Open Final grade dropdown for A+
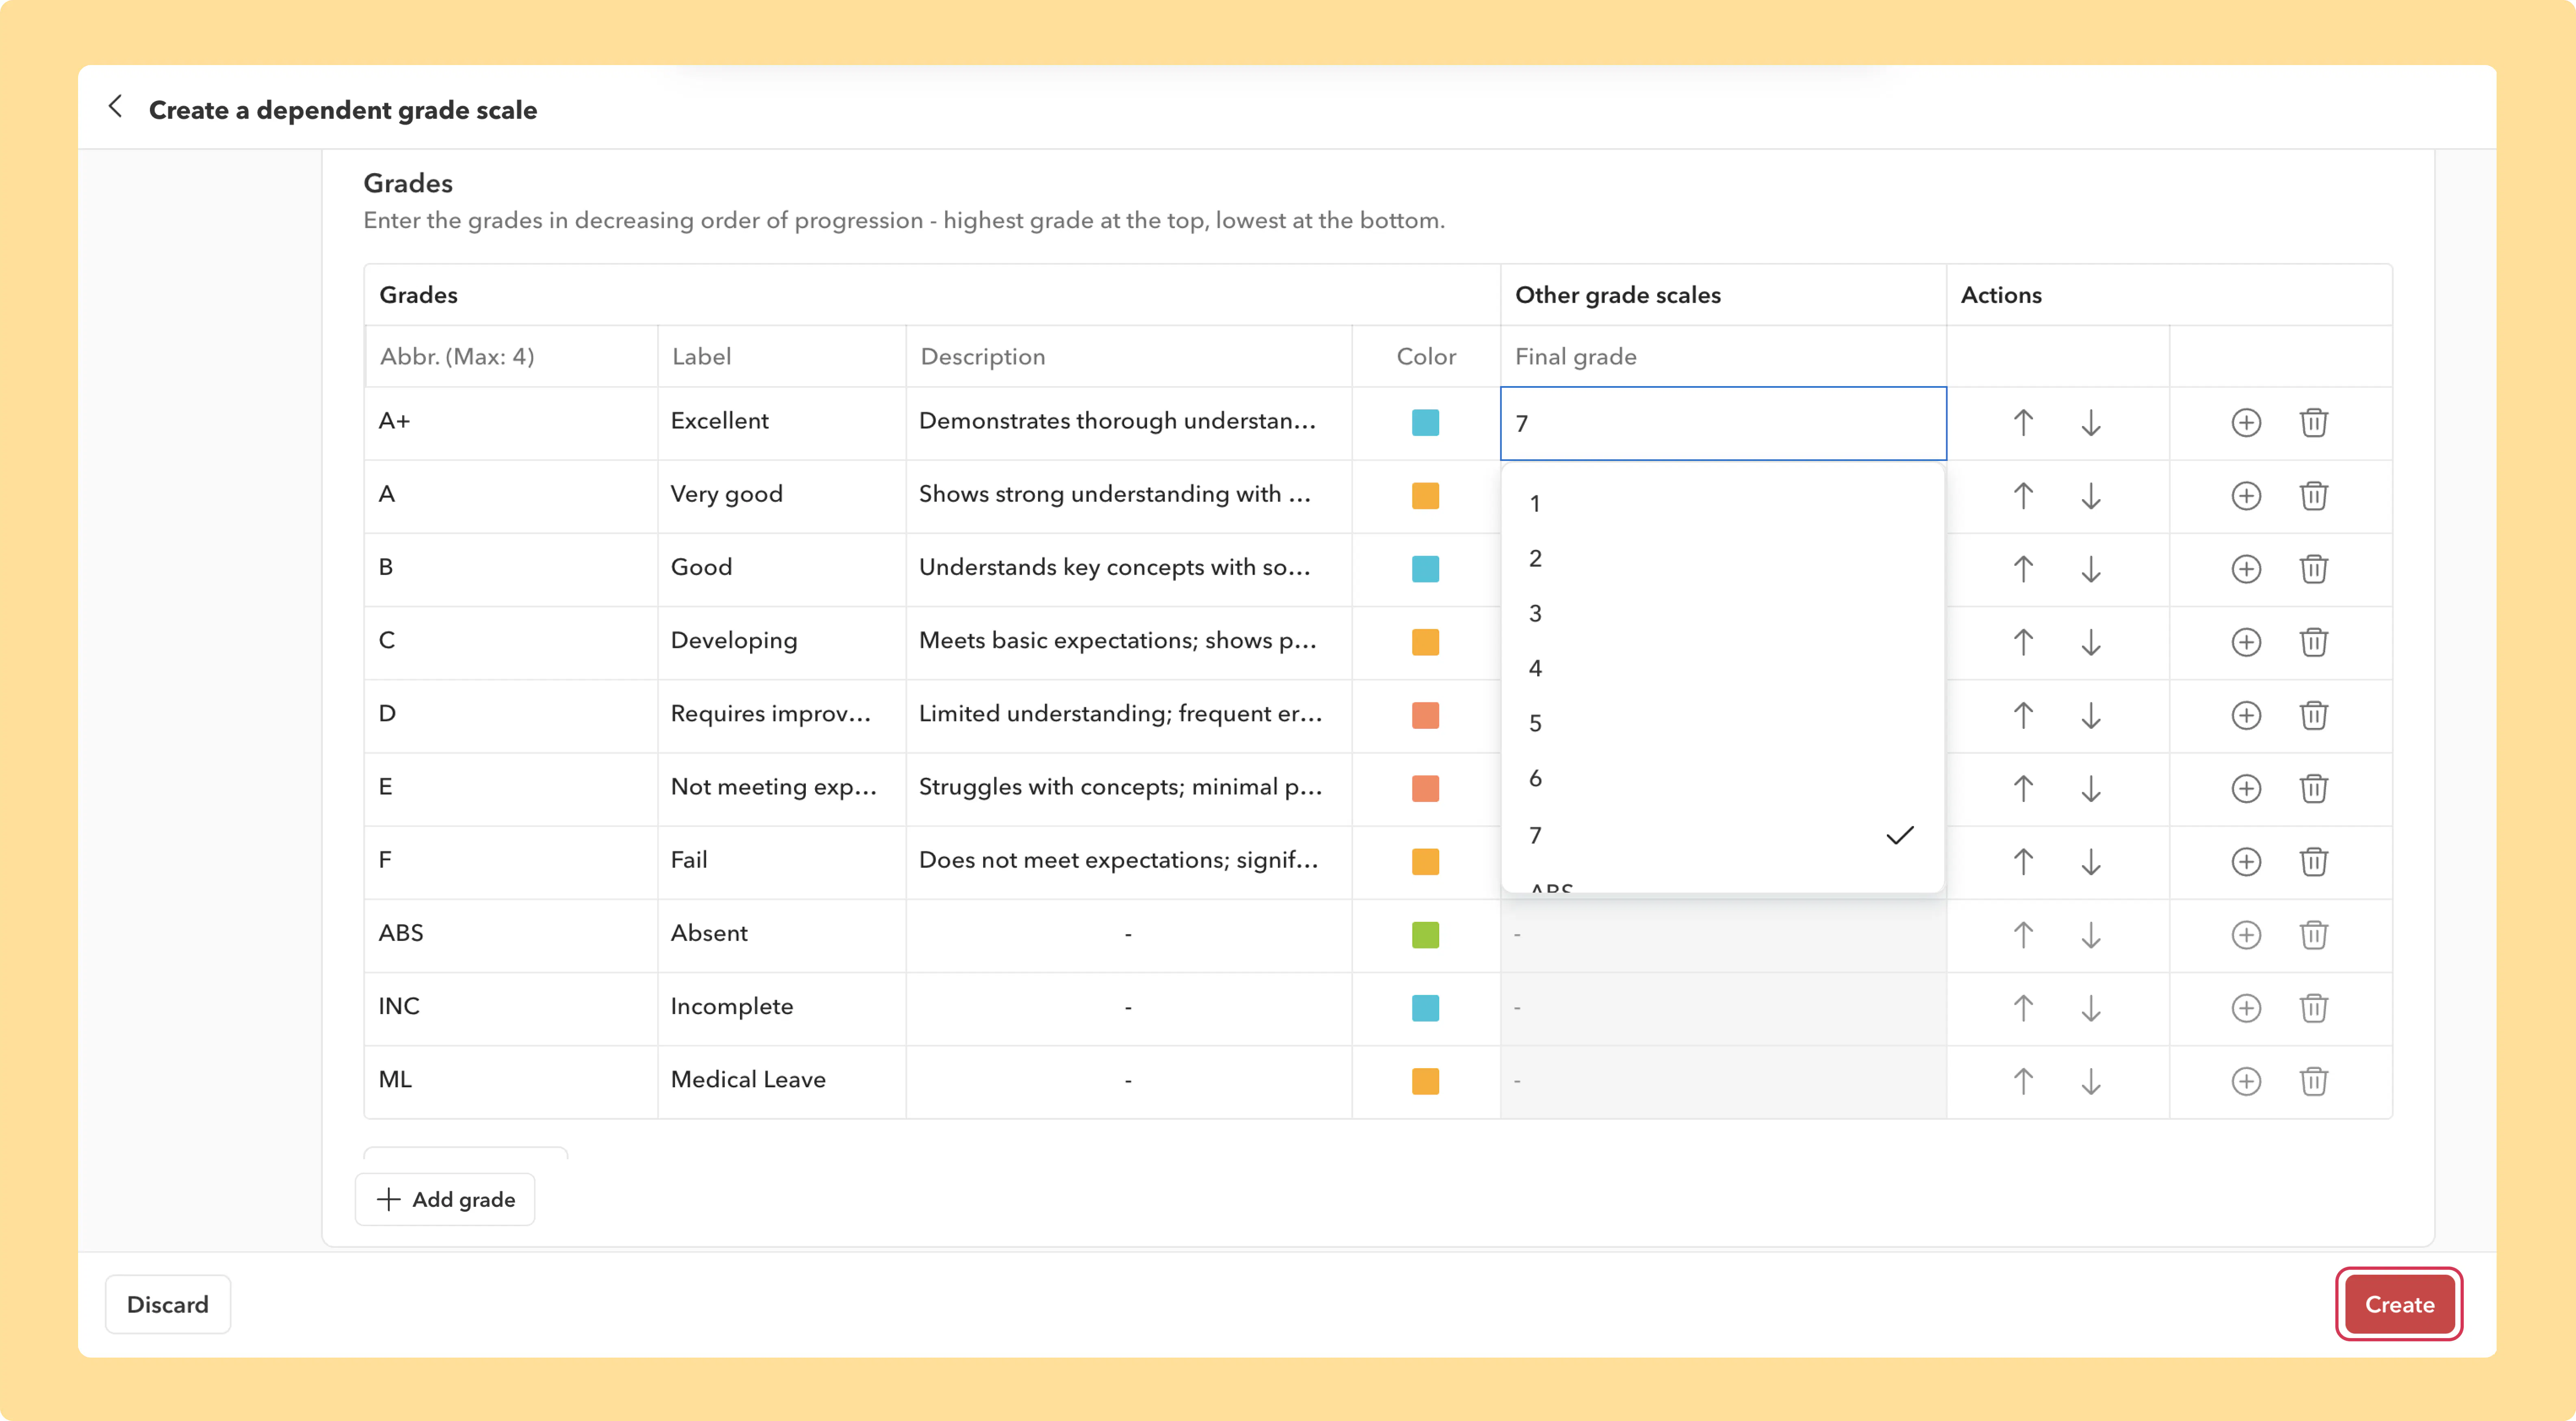Viewport: 2576px width, 1421px height. tap(1723, 423)
